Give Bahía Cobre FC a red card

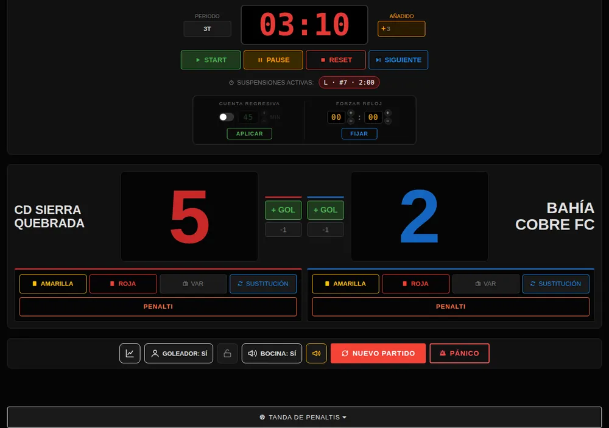coord(415,284)
